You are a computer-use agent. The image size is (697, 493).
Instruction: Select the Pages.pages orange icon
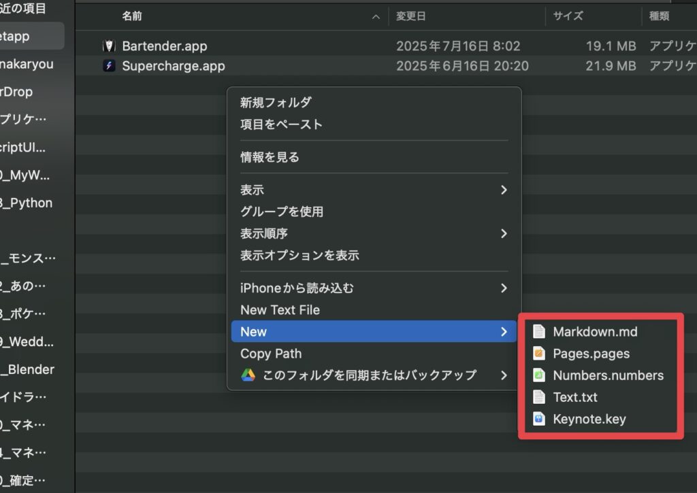point(539,354)
